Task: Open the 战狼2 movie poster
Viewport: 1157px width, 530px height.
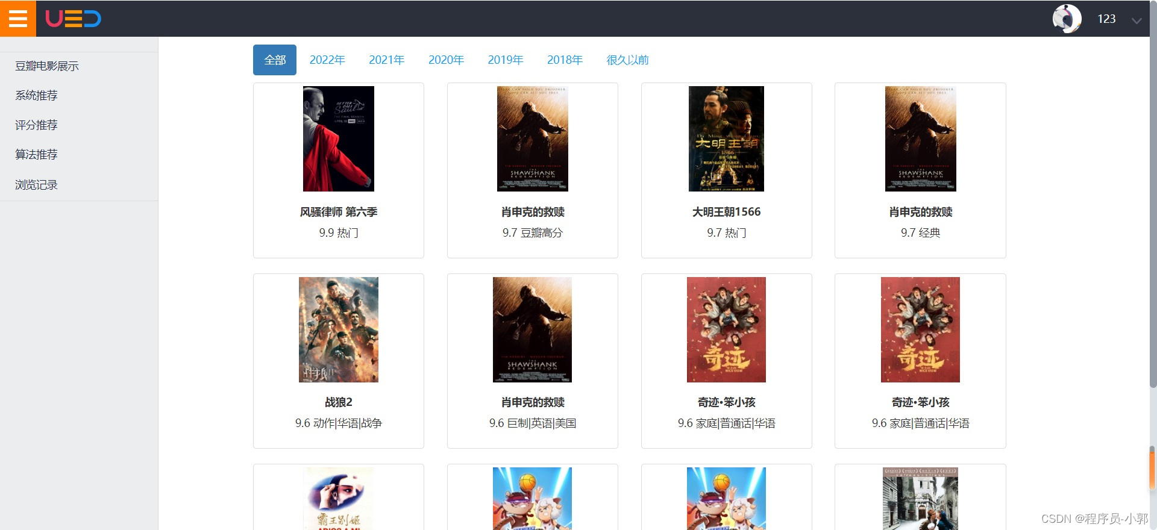Action: tap(339, 329)
